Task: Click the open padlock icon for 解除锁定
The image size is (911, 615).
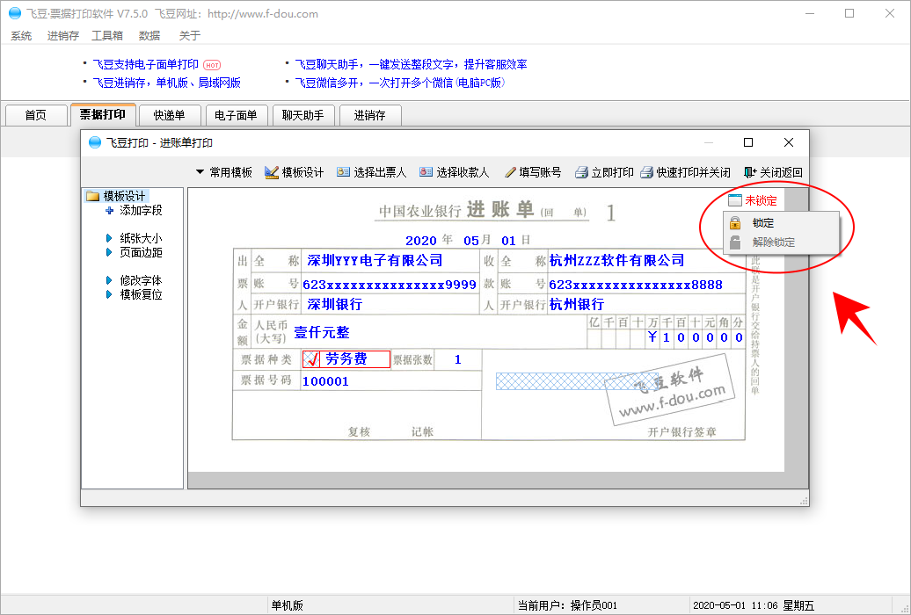Action: tap(735, 242)
